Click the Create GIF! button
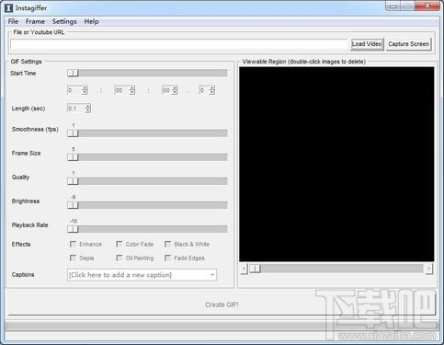Screen dimensions: 444x345 tap(222, 305)
